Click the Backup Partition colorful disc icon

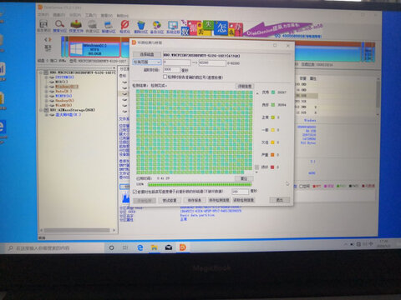coord(157,27)
